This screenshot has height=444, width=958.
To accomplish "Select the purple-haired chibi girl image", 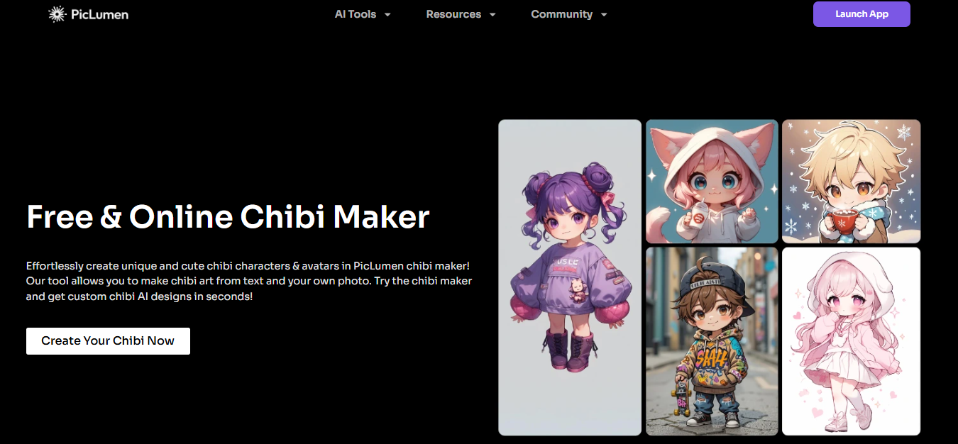I will (570, 277).
